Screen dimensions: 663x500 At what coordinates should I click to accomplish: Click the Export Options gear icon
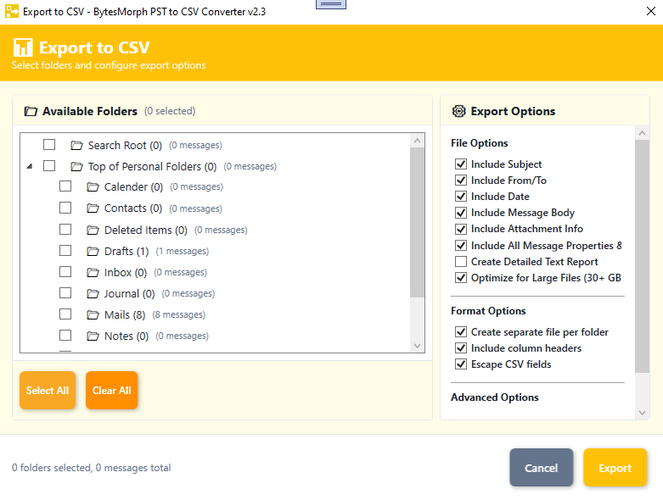pos(458,111)
